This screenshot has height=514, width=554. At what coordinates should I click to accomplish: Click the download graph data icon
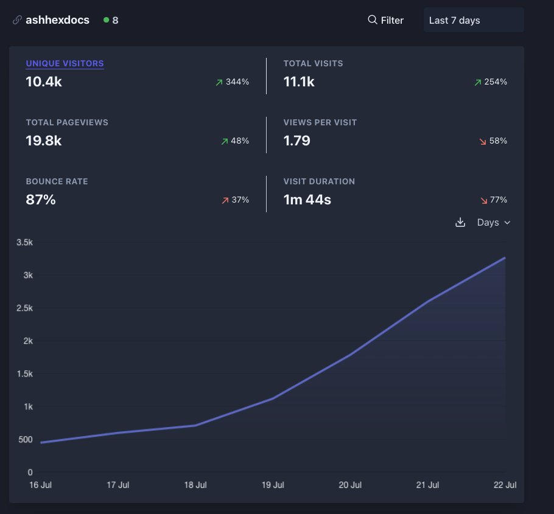coord(460,223)
